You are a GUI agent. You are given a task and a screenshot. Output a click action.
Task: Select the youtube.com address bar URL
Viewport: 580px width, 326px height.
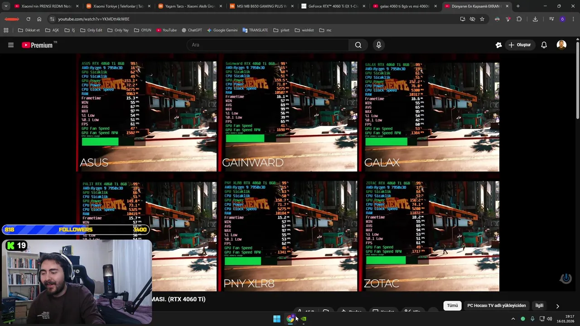click(94, 19)
